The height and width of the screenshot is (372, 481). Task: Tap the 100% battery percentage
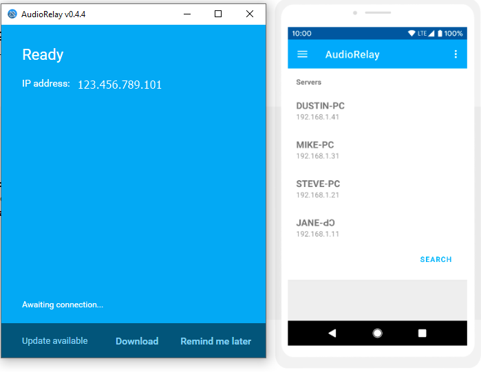[x=453, y=34]
